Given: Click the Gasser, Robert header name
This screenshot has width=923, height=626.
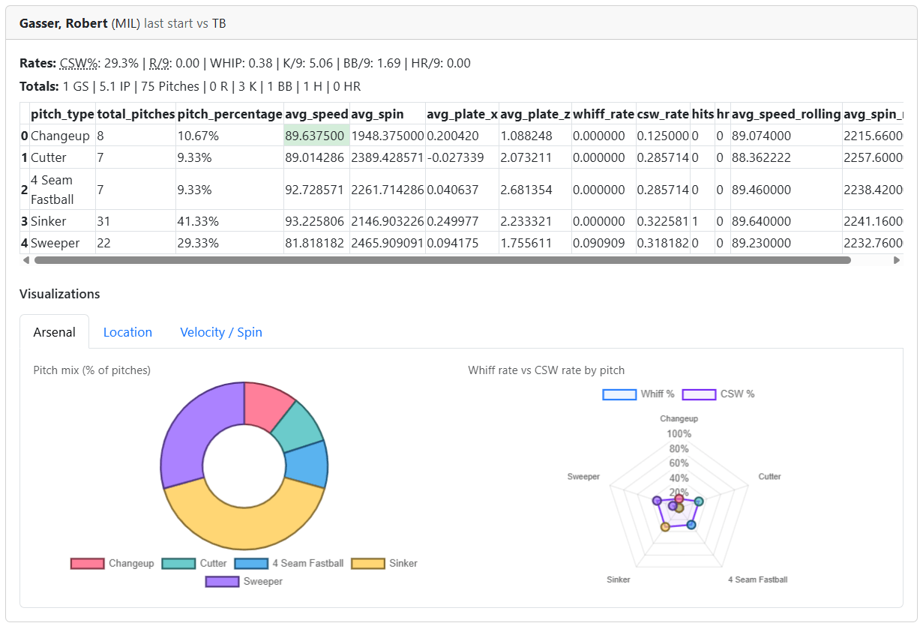Looking at the screenshot, I should point(64,23).
